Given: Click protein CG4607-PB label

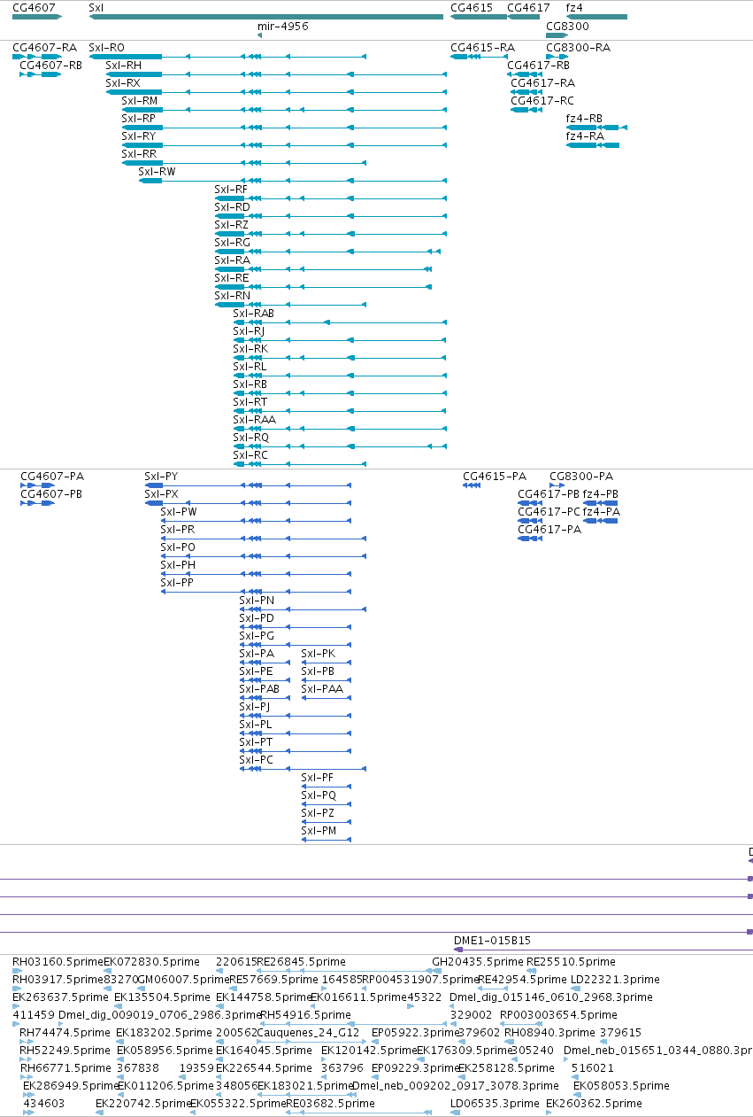Looking at the screenshot, I should pyautogui.click(x=51, y=494).
